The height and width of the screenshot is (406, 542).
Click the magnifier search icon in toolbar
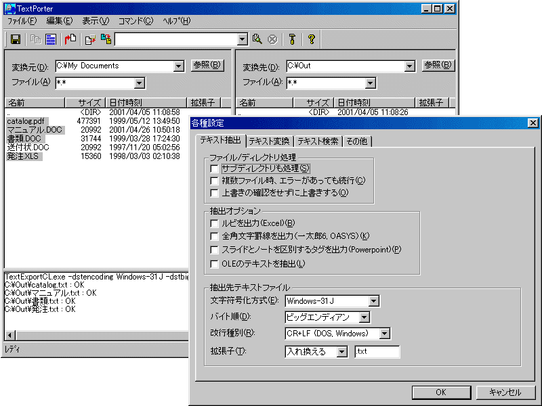[x=257, y=39]
